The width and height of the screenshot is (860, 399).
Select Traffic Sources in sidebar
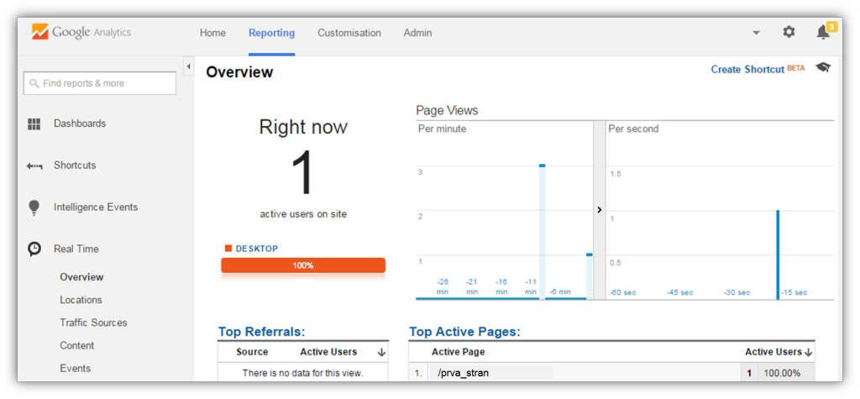point(93,323)
